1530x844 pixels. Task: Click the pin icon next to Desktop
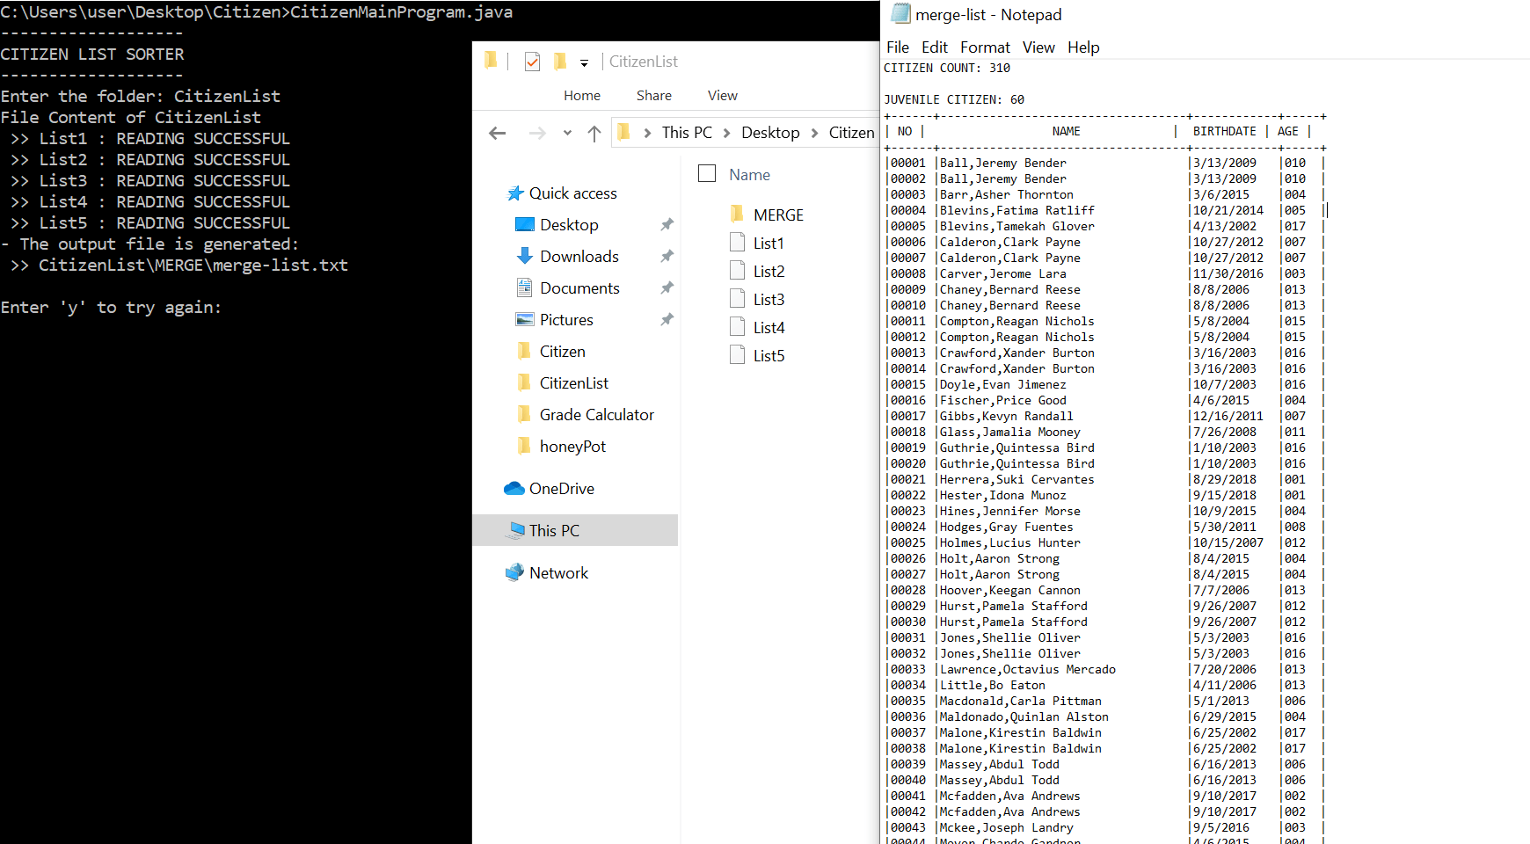pos(667,225)
